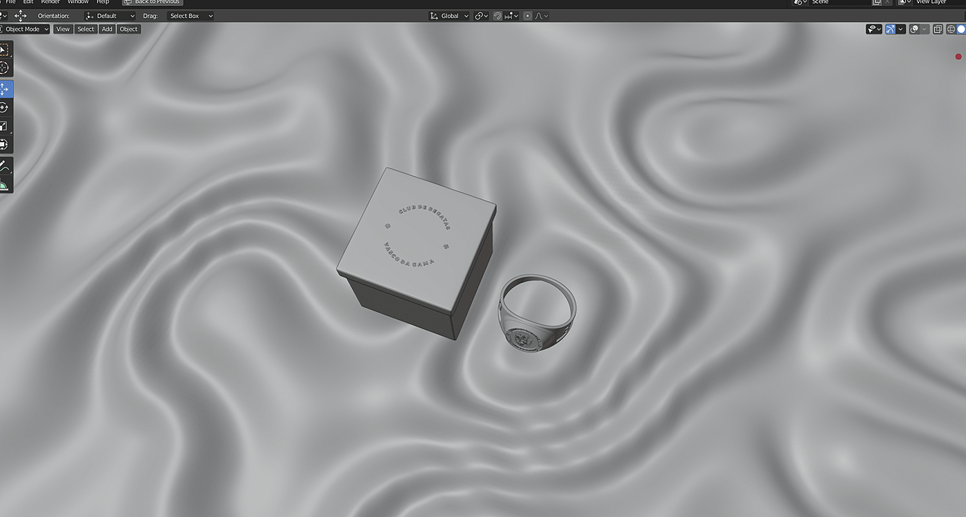Open proportional editing falloff dropdown
The width and height of the screenshot is (966, 517).
point(542,16)
